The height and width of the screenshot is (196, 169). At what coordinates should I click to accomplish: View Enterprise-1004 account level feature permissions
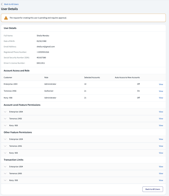click(x=161, y=112)
